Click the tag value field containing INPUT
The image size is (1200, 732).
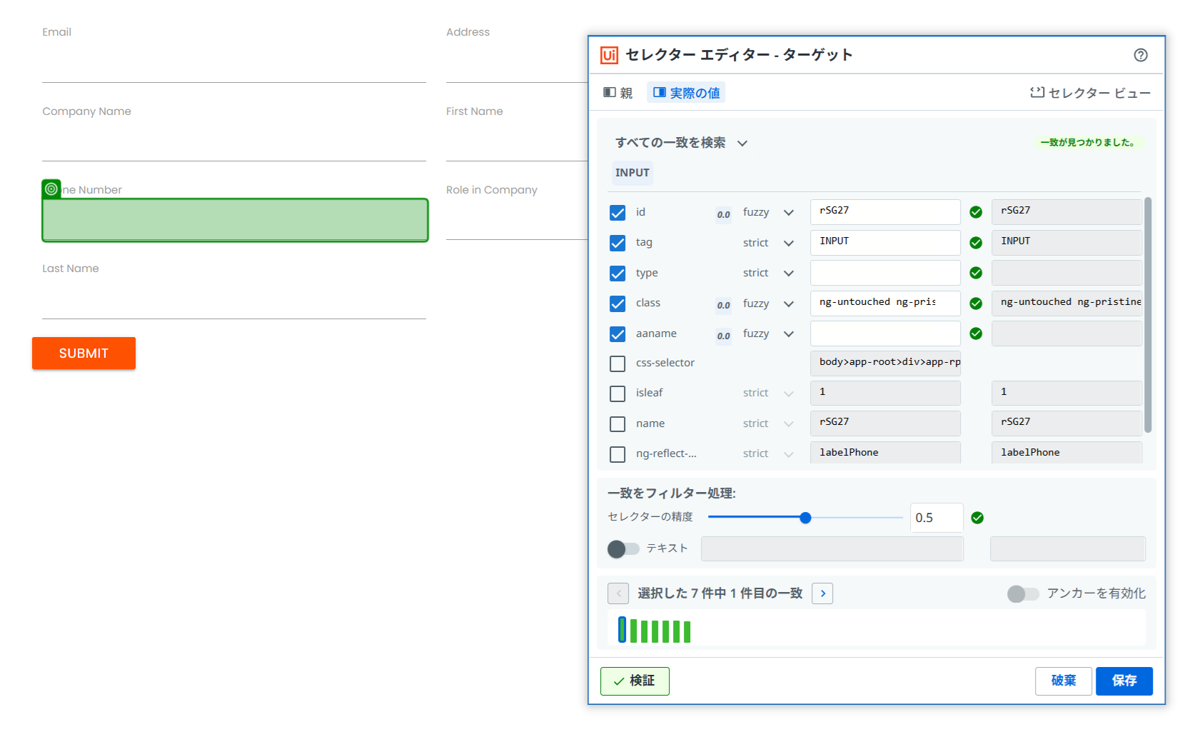pos(885,243)
